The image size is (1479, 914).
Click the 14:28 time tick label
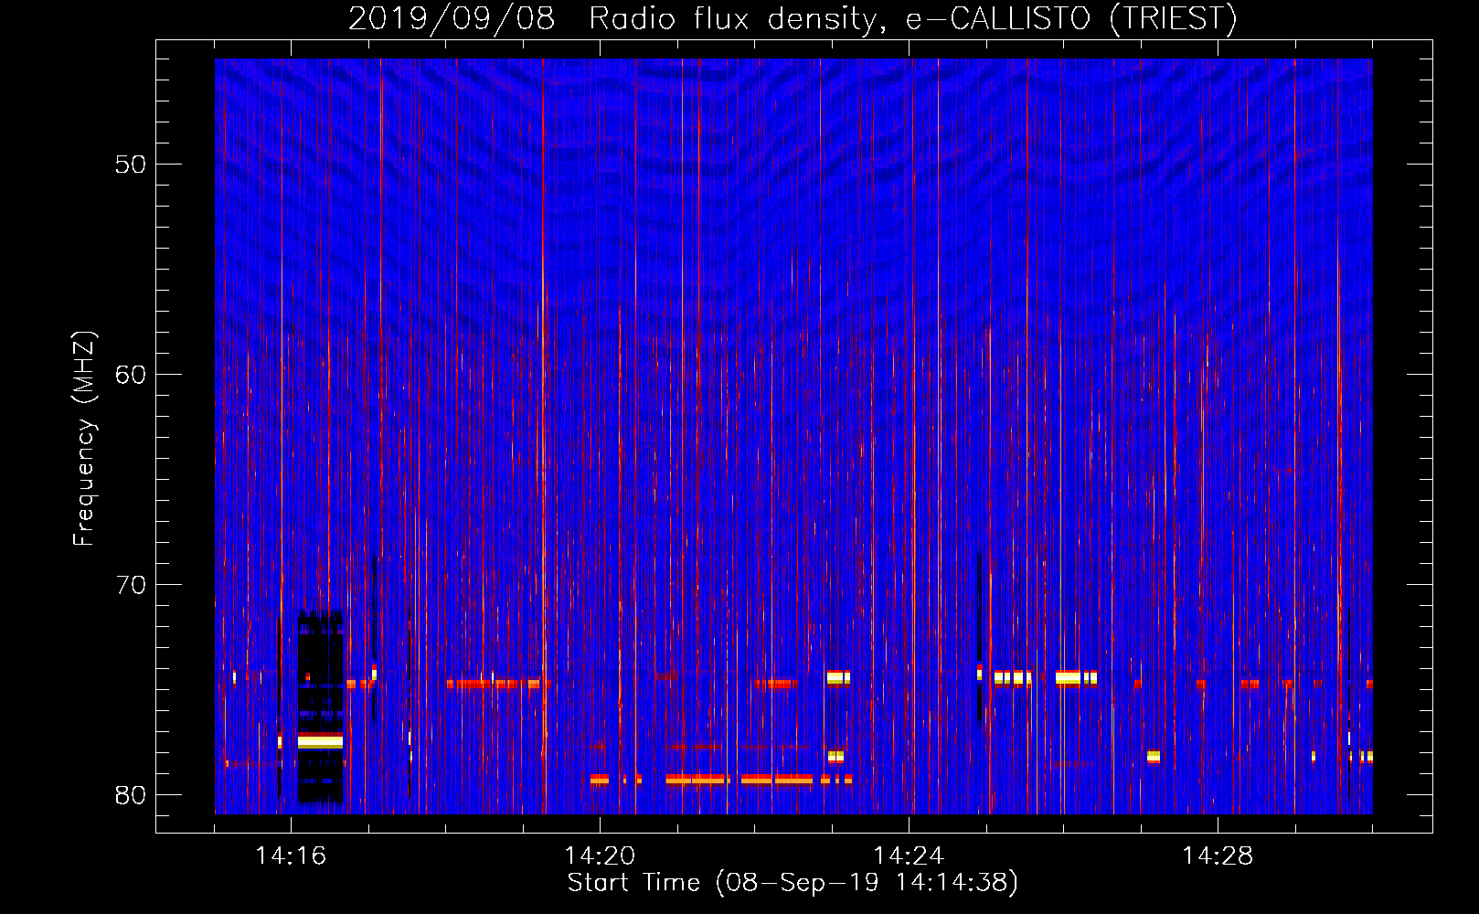(1218, 856)
